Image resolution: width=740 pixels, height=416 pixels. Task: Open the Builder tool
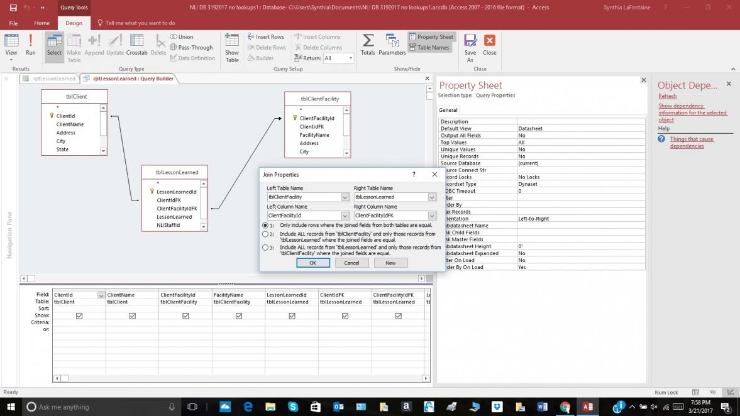(x=260, y=58)
